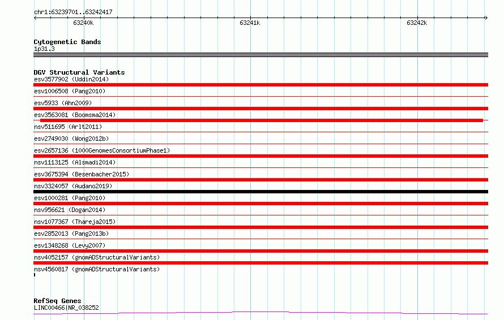The height and width of the screenshot is (320, 504).
Task: Open the nsv956621 (Dogan2014) label
Action: click(x=70, y=210)
